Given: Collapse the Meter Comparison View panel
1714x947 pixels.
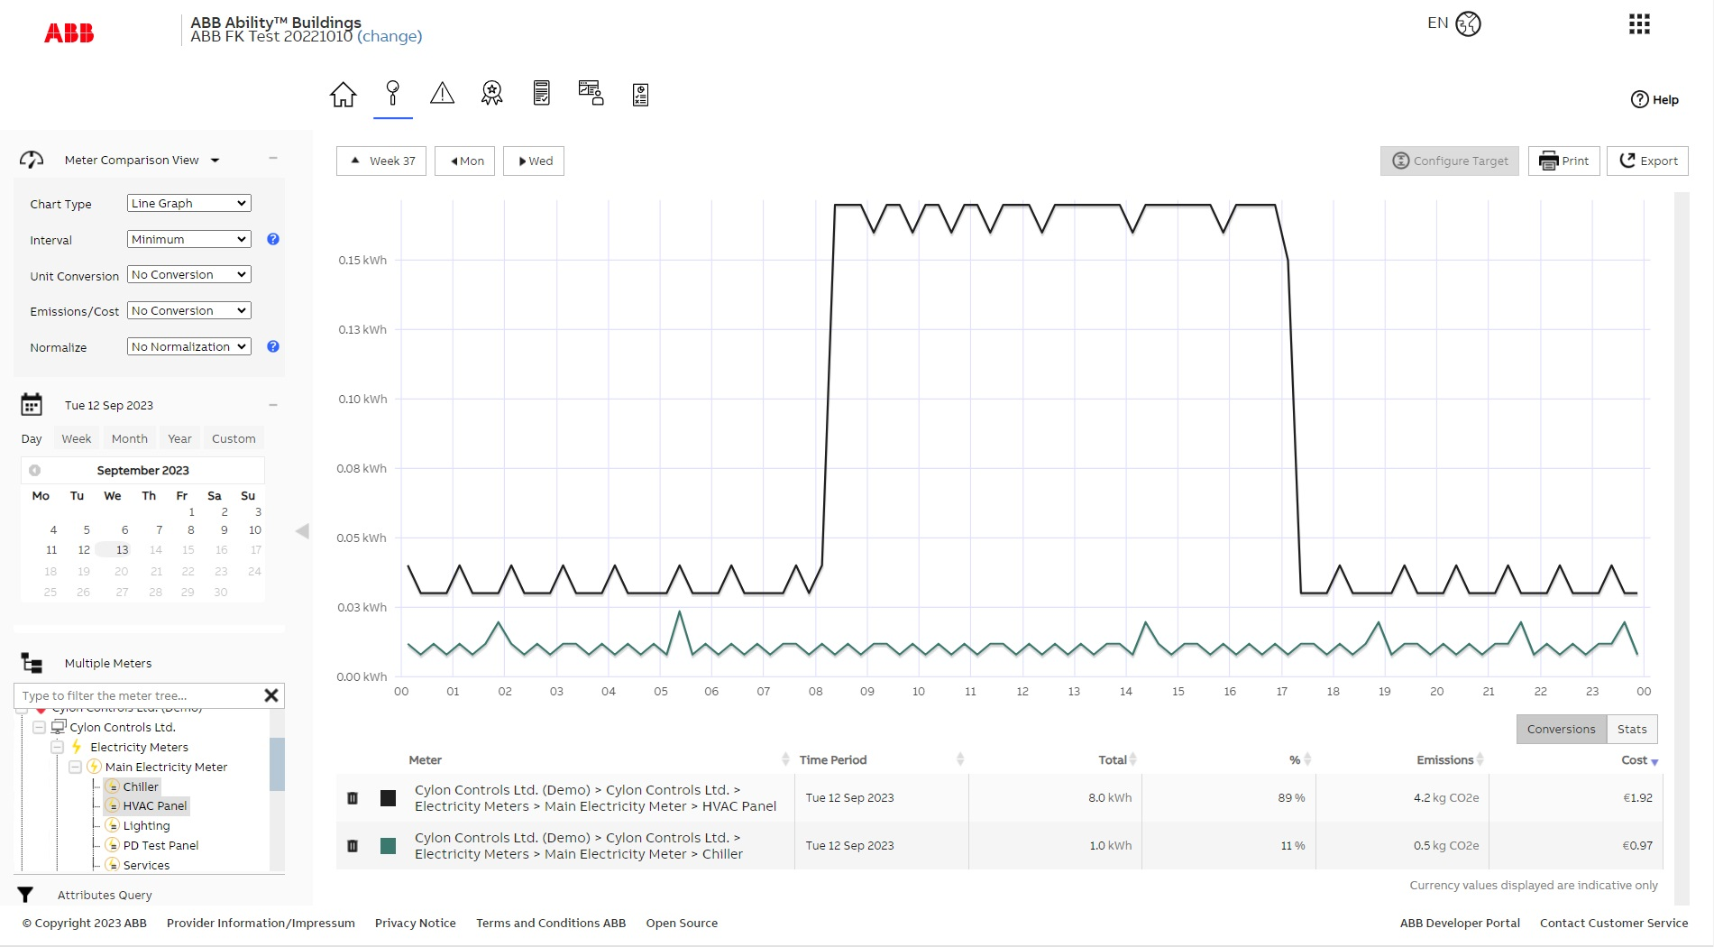Looking at the screenshot, I should point(273,159).
